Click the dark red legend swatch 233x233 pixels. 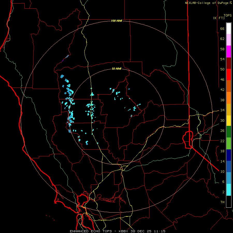229,63
